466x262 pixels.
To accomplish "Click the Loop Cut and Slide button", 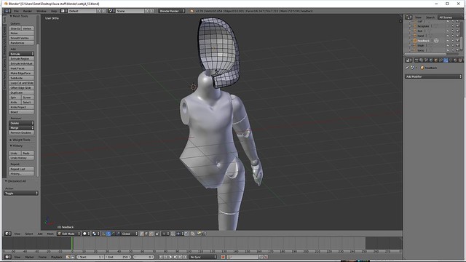I will 21,83.
